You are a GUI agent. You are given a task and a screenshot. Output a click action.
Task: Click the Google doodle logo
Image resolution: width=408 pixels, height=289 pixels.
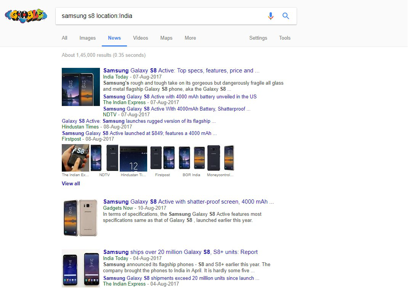coord(26,16)
